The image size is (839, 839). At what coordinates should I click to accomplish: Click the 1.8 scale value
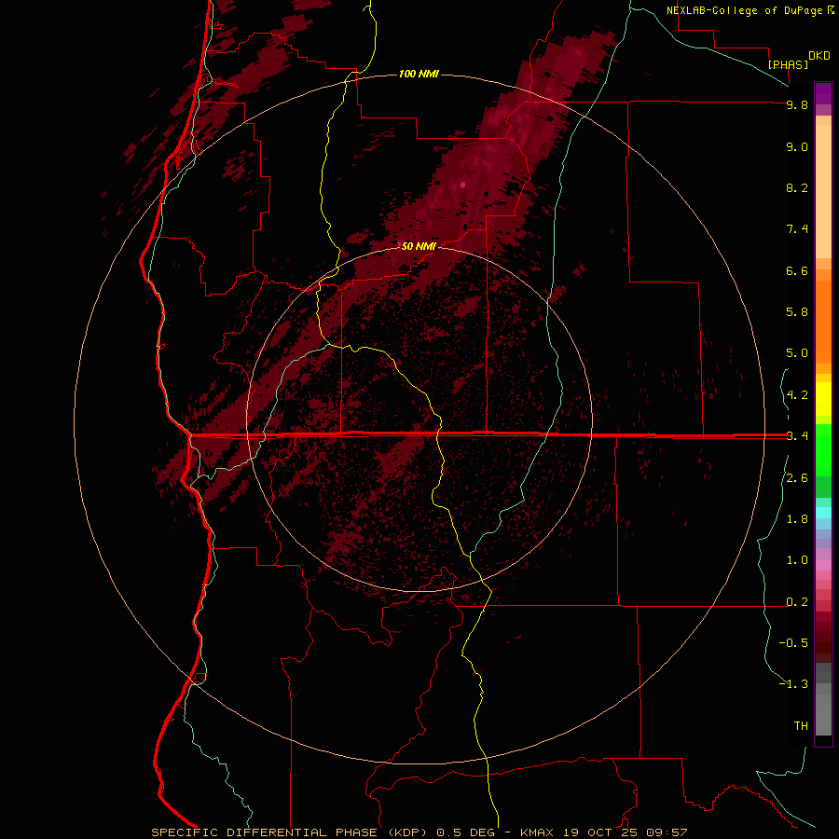pyautogui.click(x=797, y=519)
